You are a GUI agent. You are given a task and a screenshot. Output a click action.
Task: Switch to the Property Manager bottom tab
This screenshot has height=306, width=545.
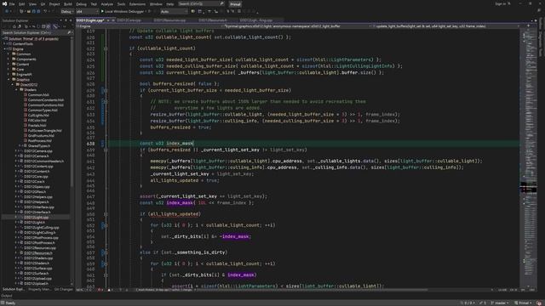click(40, 289)
